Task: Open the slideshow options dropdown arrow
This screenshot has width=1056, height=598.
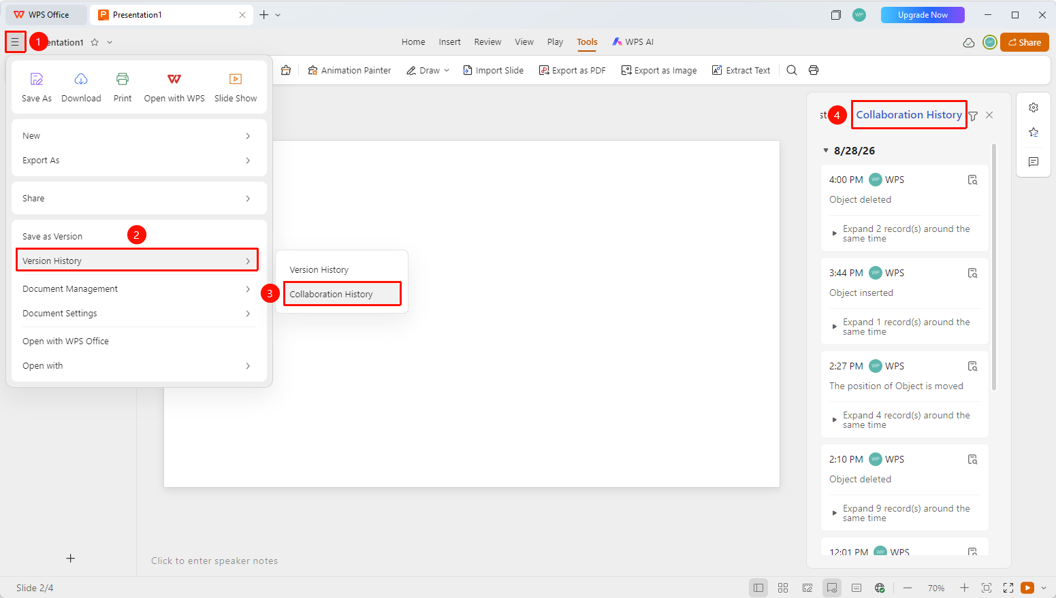Action: click(1044, 588)
